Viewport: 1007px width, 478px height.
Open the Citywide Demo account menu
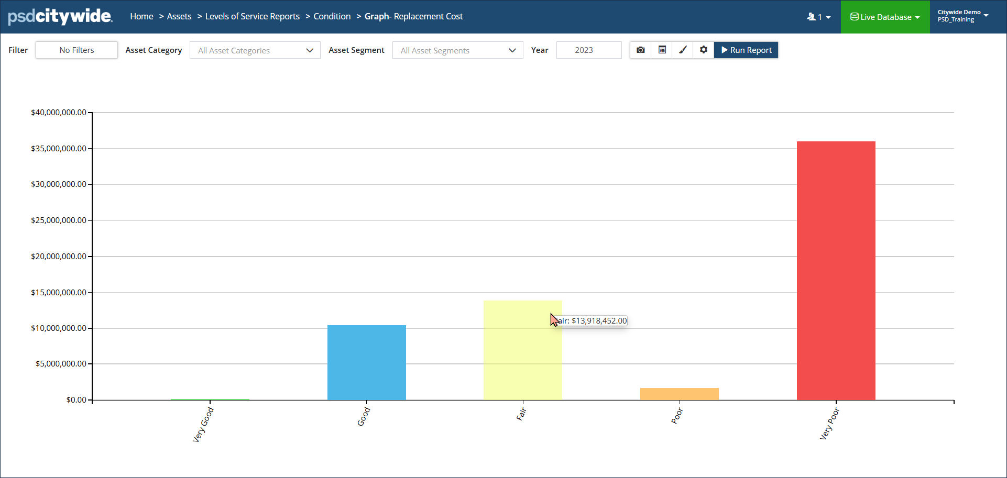coord(962,16)
